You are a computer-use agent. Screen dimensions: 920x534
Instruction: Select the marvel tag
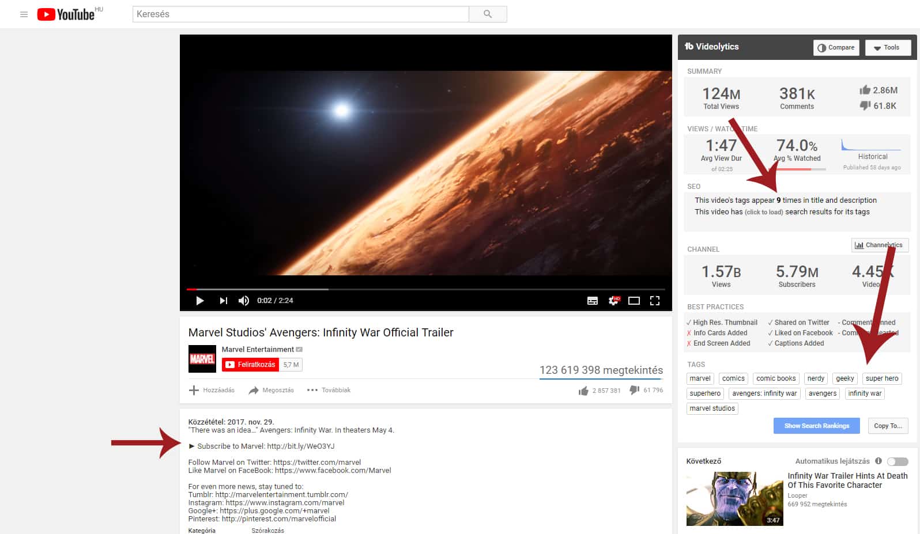click(x=700, y=378)
